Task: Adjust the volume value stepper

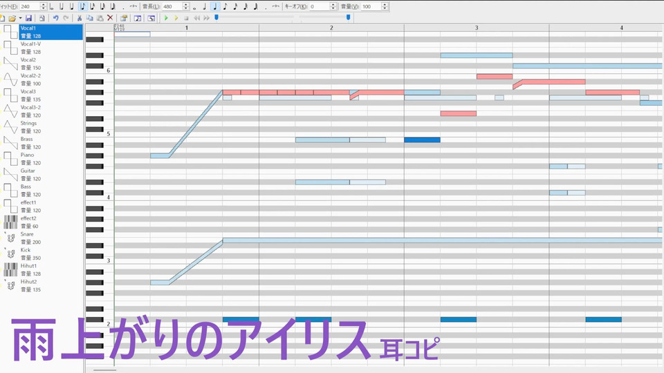Action: click(x=385, y=6)
